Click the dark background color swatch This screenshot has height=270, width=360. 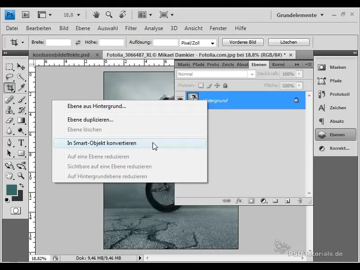tap(19, 198)
